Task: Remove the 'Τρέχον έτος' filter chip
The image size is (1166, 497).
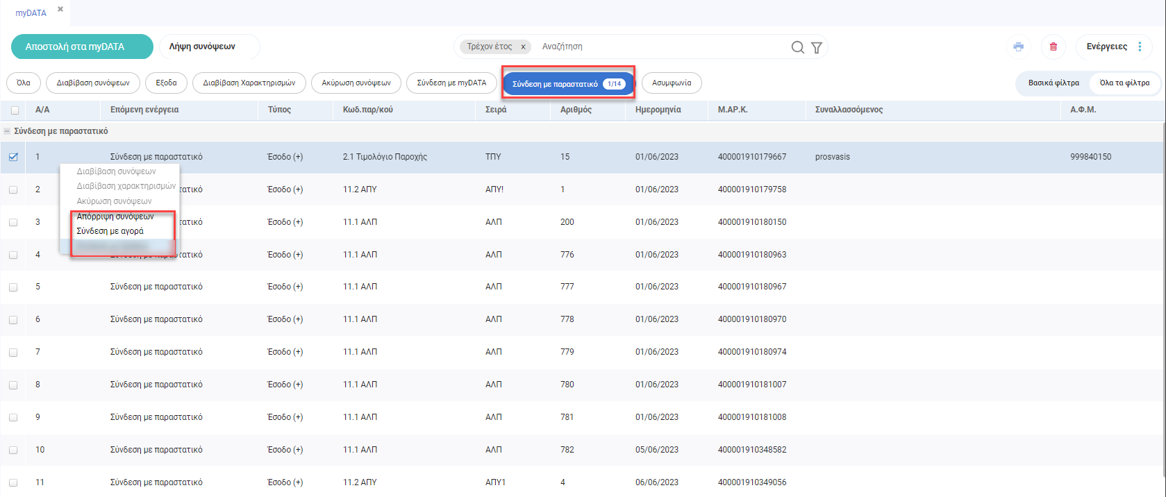Action: [523, 47]
